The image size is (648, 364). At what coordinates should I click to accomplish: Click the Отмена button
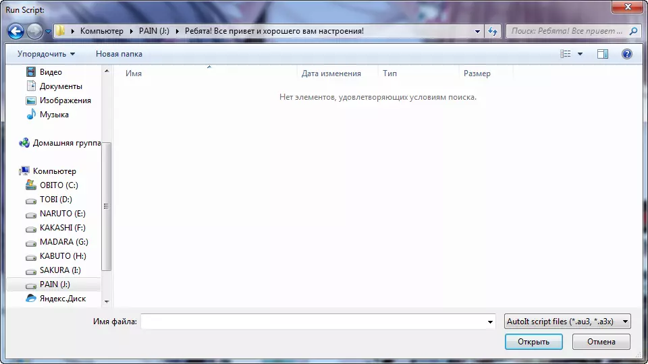pos(601,342)
